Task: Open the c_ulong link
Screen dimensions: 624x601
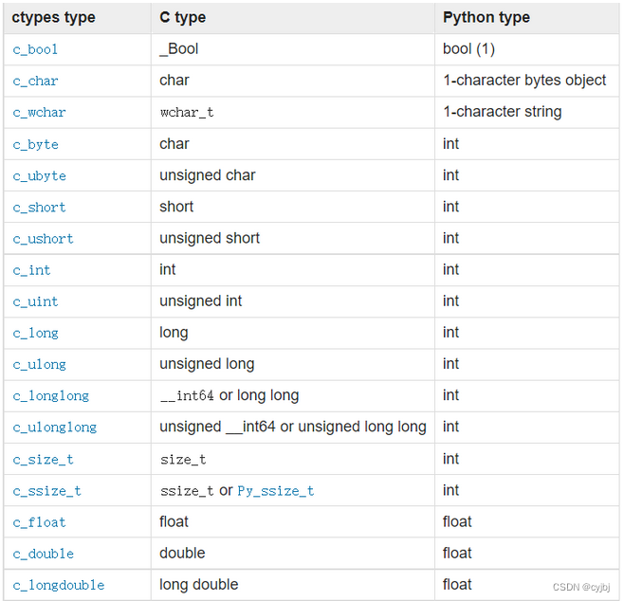Action: pyautogui.click(x=40, y=365)
